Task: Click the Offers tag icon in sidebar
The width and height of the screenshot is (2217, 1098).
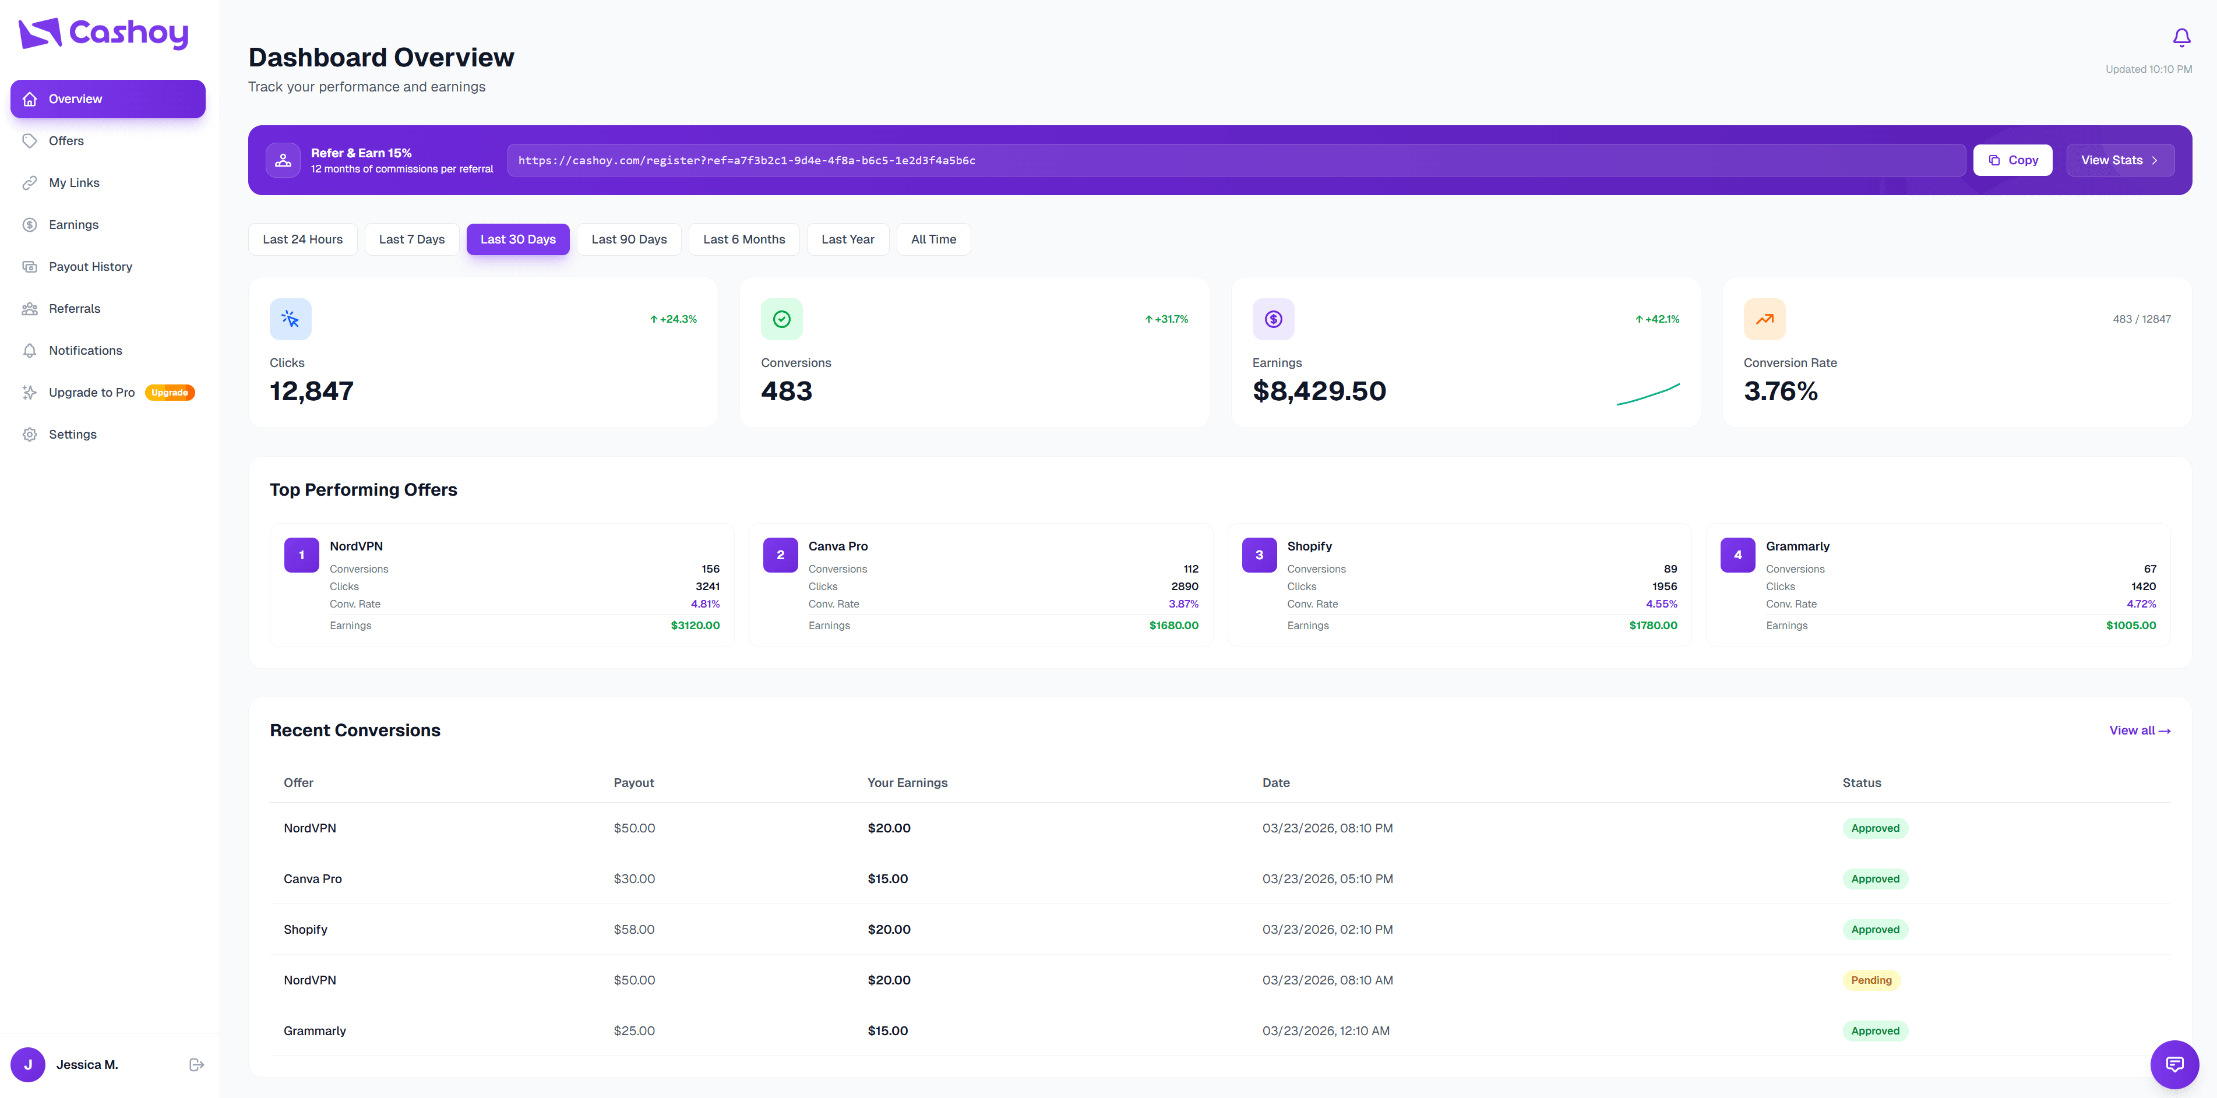Action: click(30, 141)
